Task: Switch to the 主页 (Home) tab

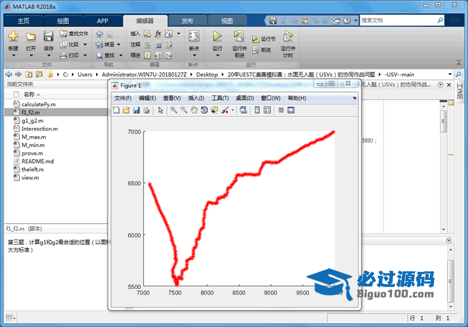Action: tap(24, 21)
